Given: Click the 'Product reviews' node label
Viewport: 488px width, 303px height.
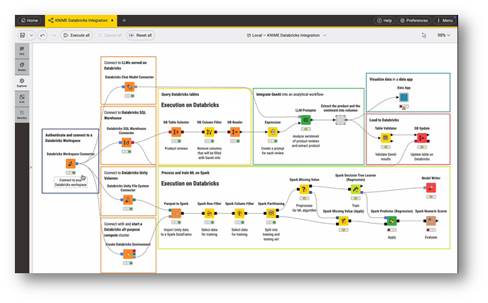Looking at the screenshot, I should click(176, 148).
